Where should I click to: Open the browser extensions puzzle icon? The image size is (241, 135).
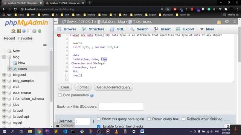pos(226,9)
